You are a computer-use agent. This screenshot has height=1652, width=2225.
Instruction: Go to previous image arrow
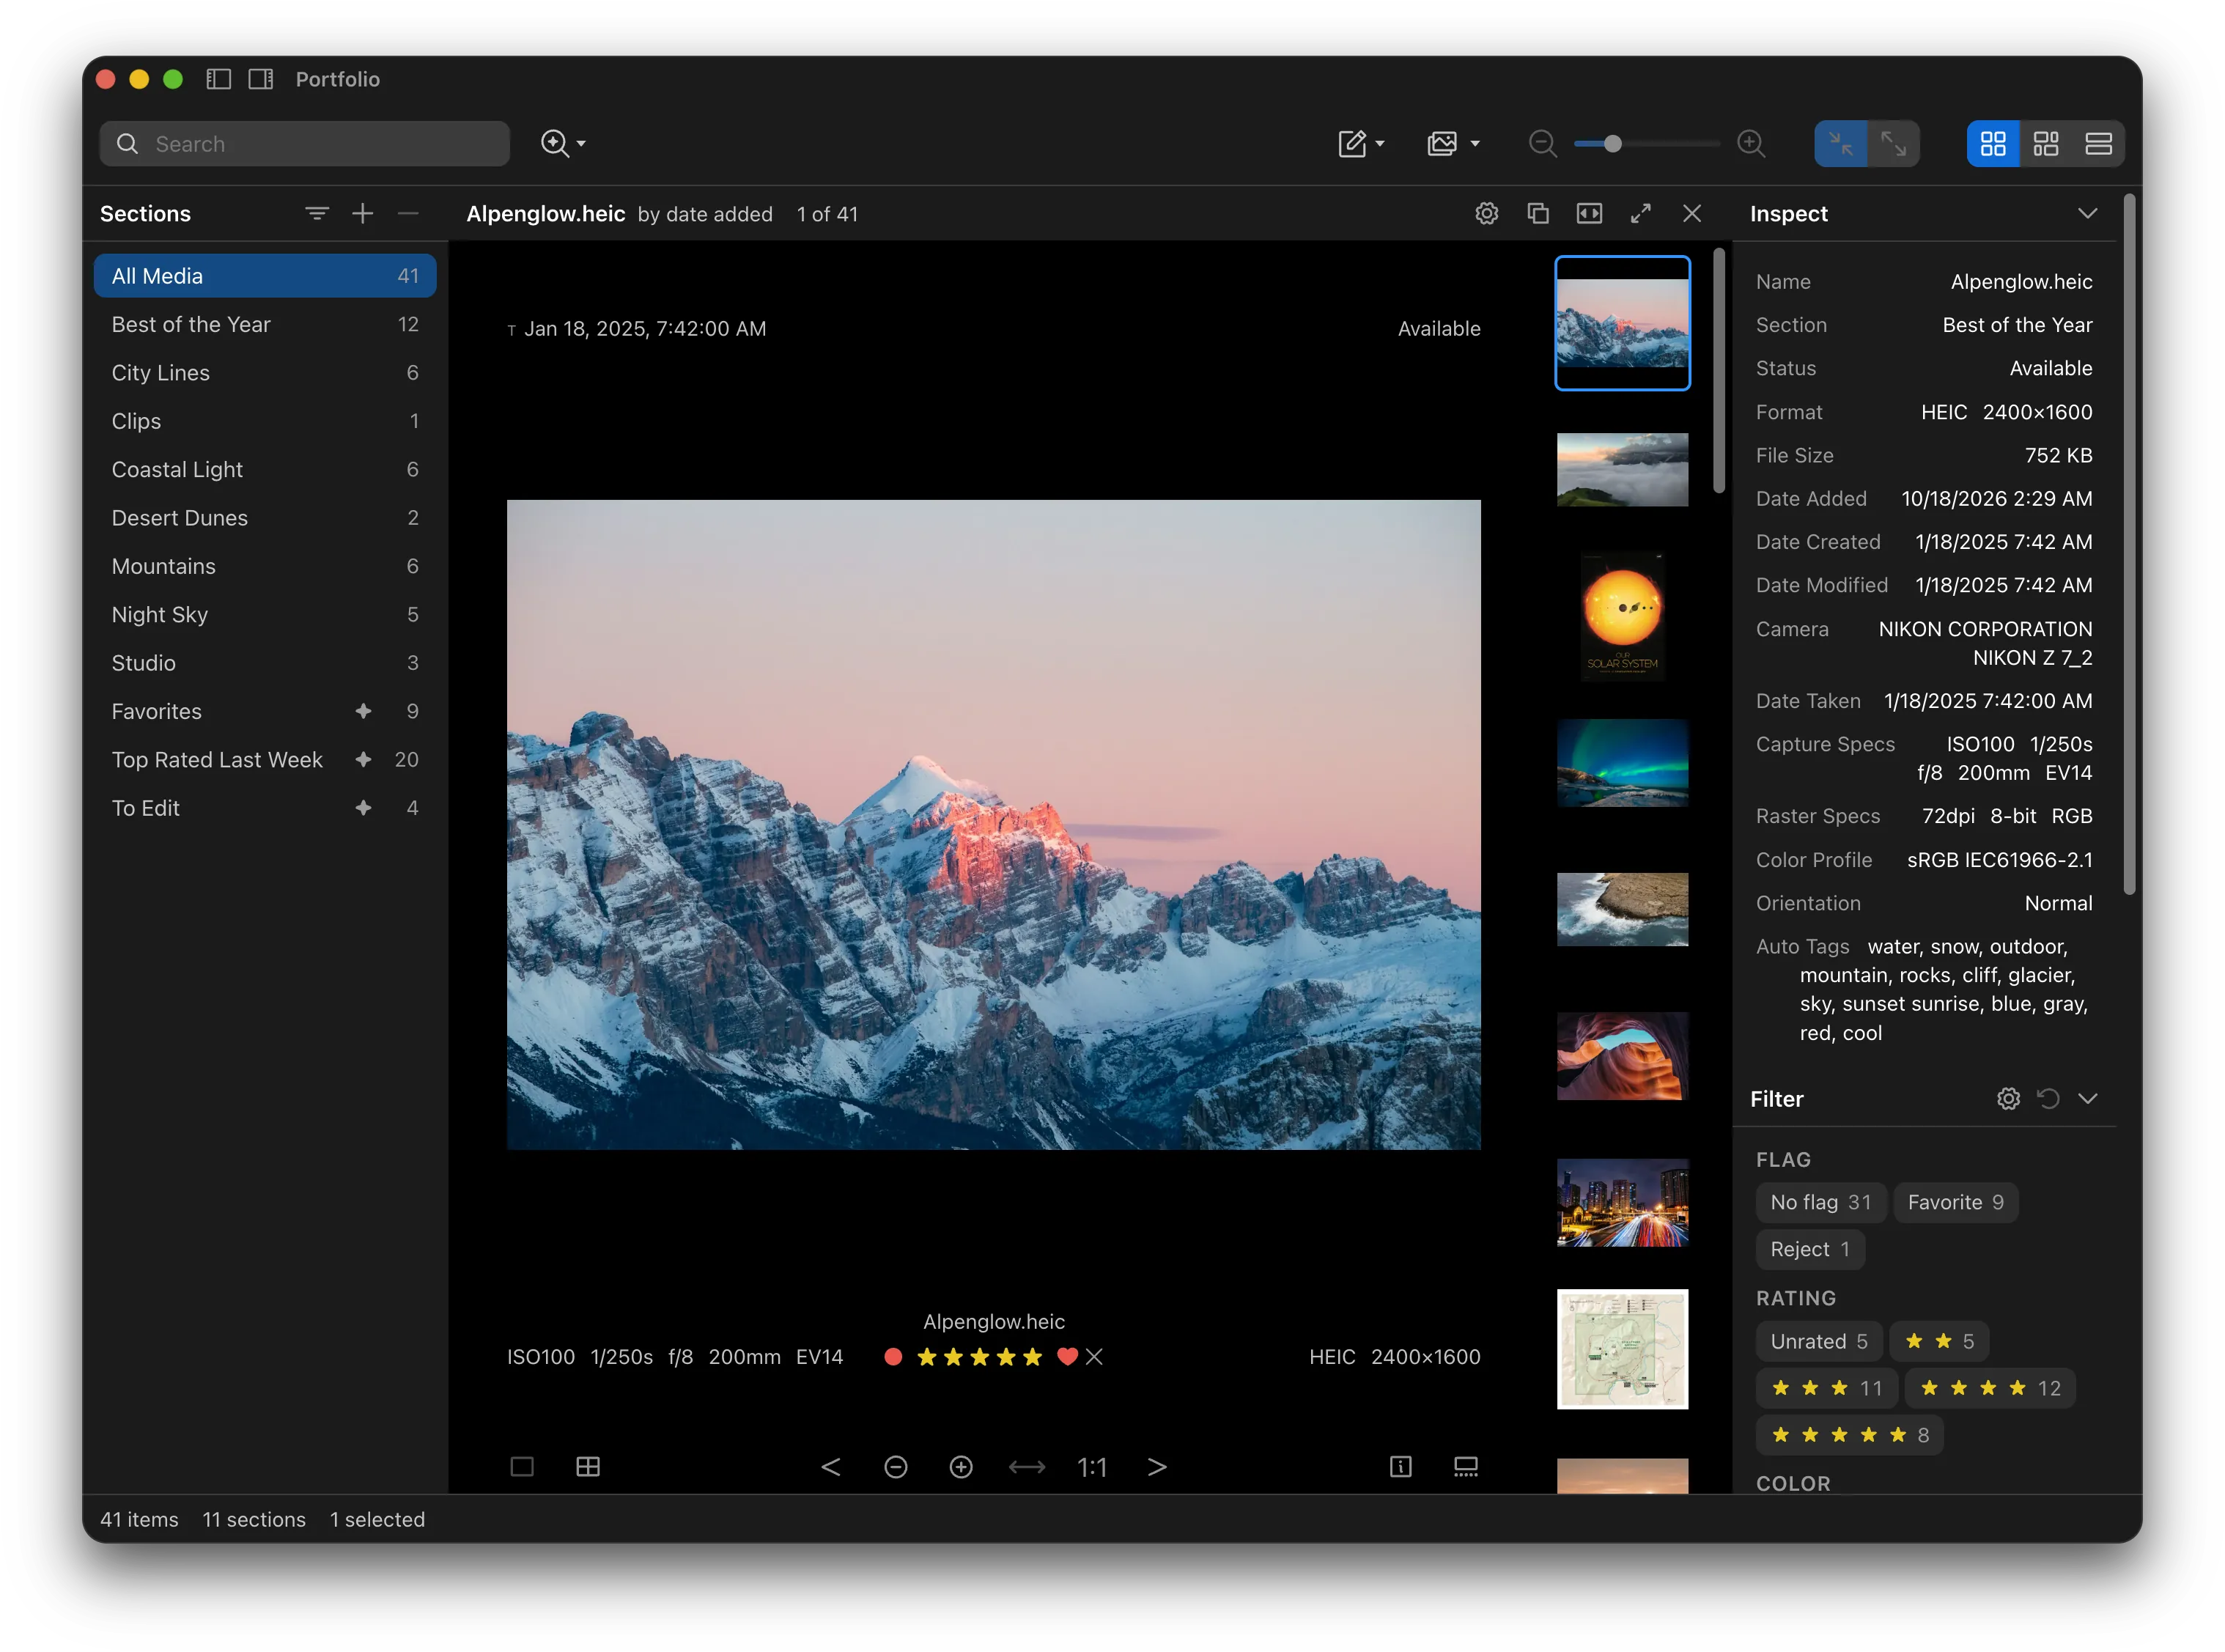pos(830,1466)
